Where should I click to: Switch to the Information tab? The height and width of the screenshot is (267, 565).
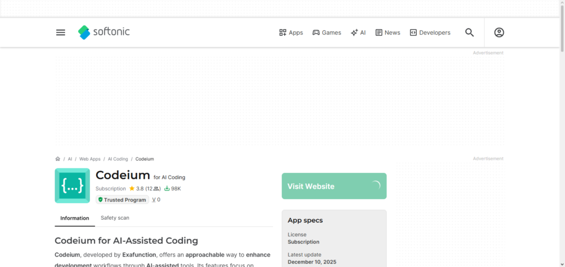(x=74, y=218)
